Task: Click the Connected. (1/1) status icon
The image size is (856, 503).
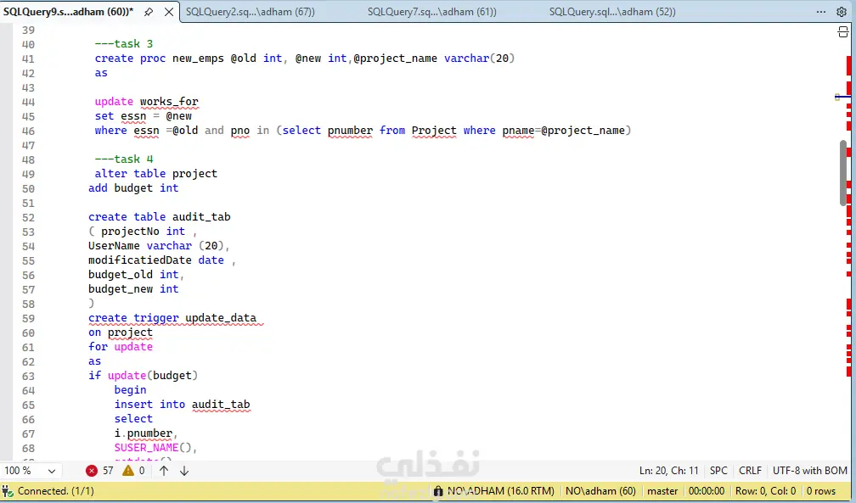Action: pyautogui.click(x=8, y=491)
